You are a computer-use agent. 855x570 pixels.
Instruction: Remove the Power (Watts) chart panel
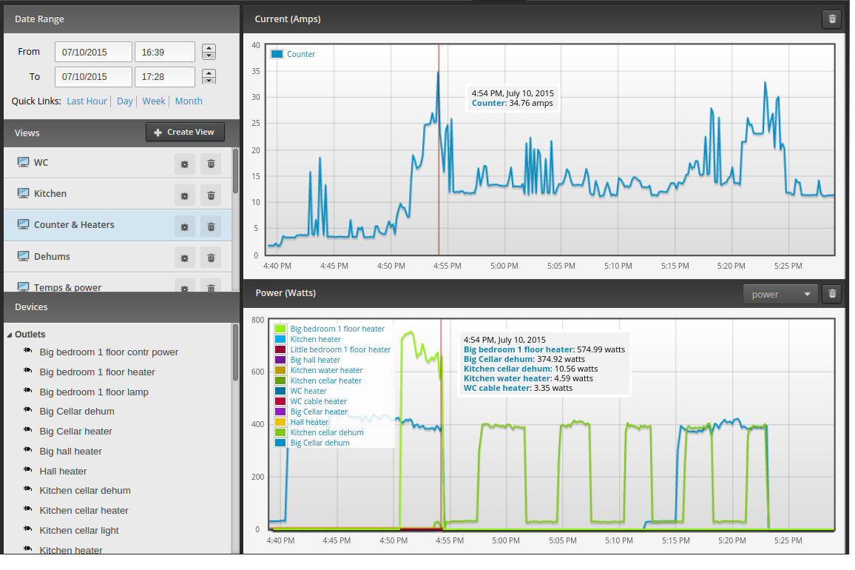832,294
